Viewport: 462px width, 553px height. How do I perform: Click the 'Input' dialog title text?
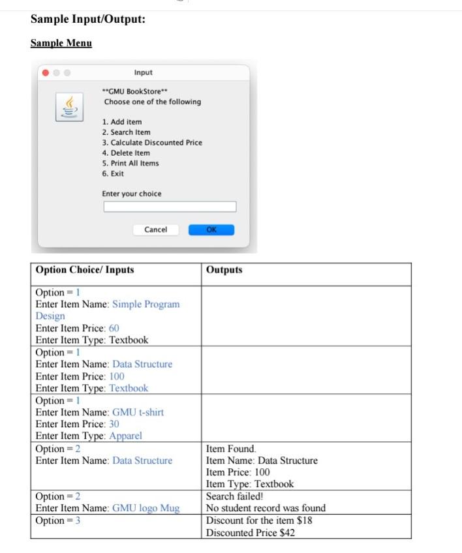[144, 72]
